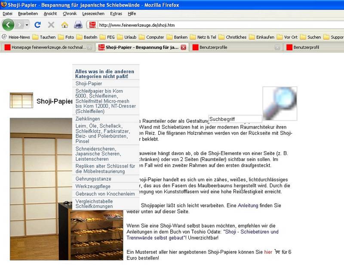Open Heise-News bookmark
The width and height of the screenshot is (344, 274).
coord(16,37)
